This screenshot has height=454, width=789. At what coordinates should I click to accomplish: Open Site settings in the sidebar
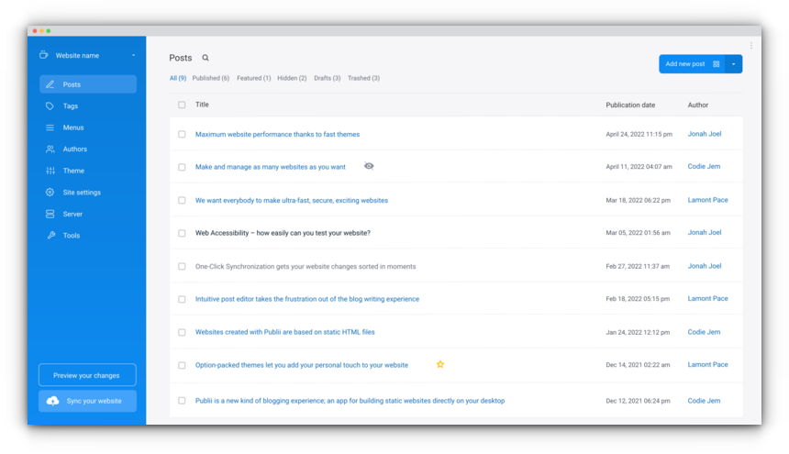click(82, 193)
